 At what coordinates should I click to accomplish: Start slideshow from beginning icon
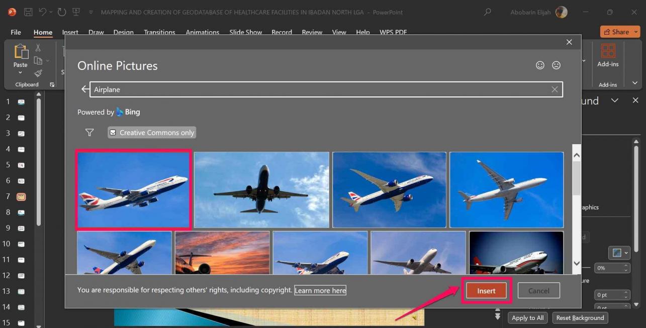76,12
